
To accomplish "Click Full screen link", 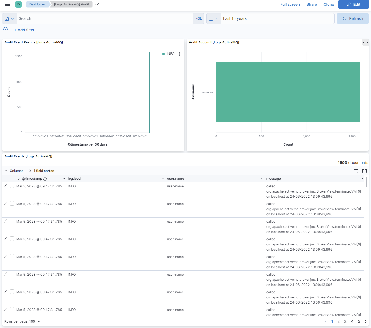I will point(290,4).
